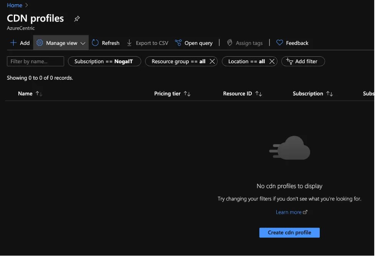Click Create cdn profile button
Screen dimensions: 375x256
point(289,233)
